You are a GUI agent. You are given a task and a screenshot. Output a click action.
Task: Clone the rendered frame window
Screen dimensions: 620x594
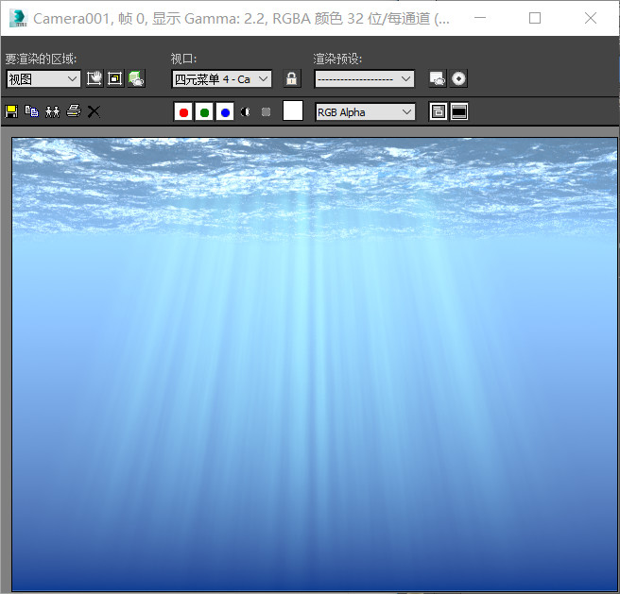(52, 111)
